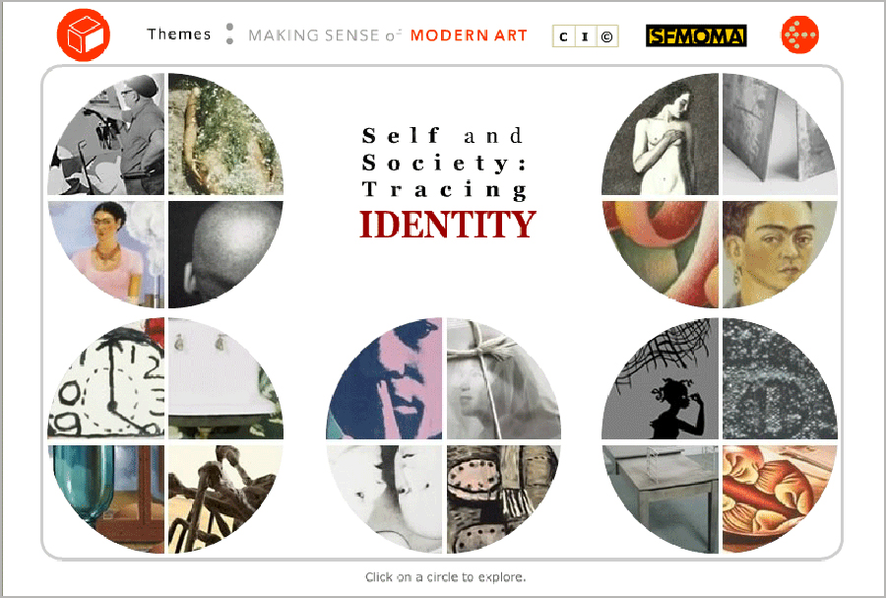This screenshot has width=886, height=598.
Task: Choose the veiled woman photo quadrant
Action: [503, 378]
